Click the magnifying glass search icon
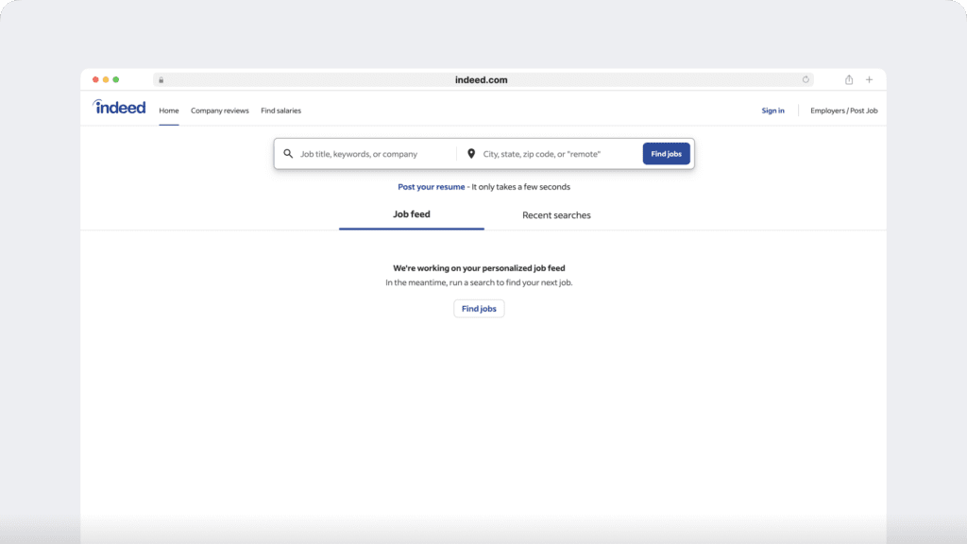 [x=289, y=154]
